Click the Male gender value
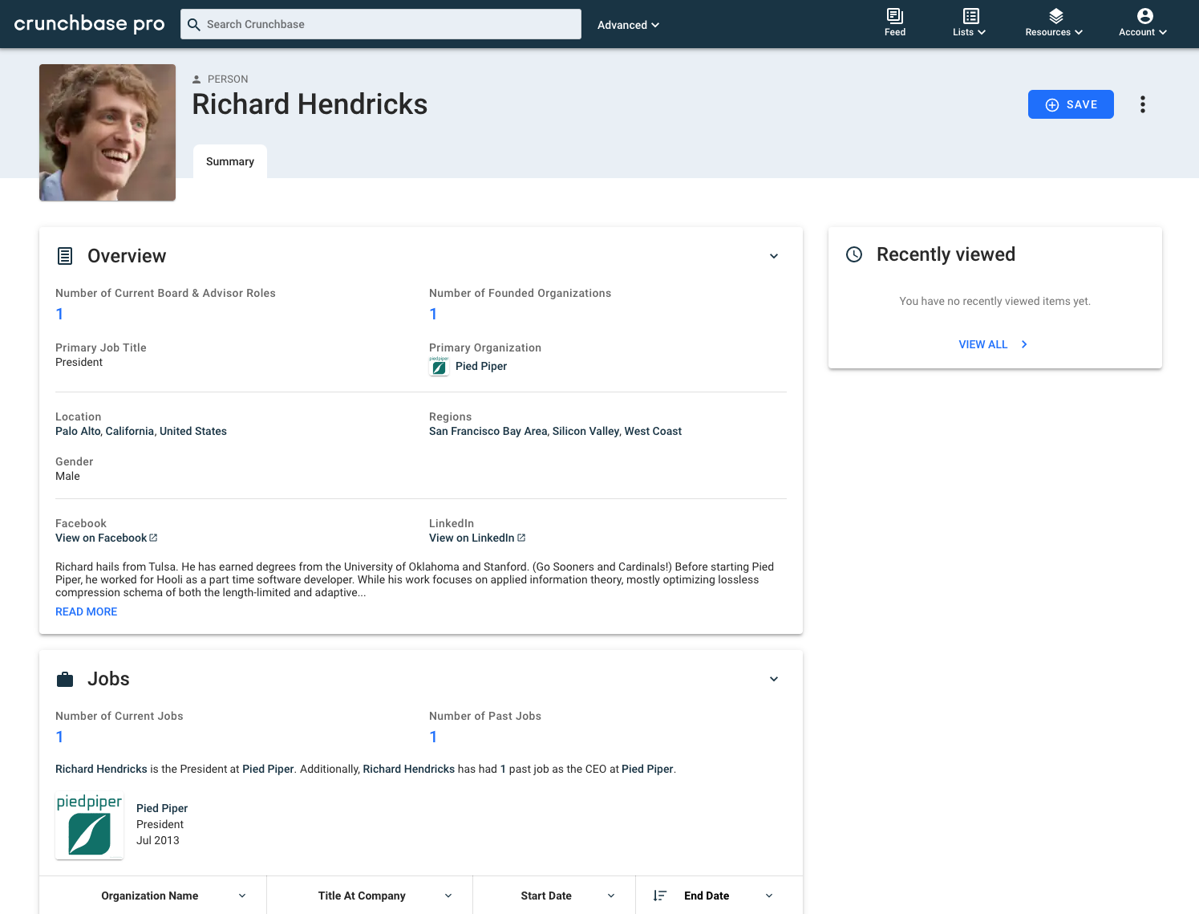 tap(67, 476)
